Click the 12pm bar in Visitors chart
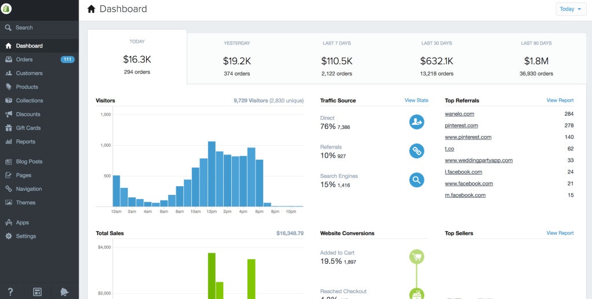This screenshot has height=299, width=592. [x=212, y=174]
